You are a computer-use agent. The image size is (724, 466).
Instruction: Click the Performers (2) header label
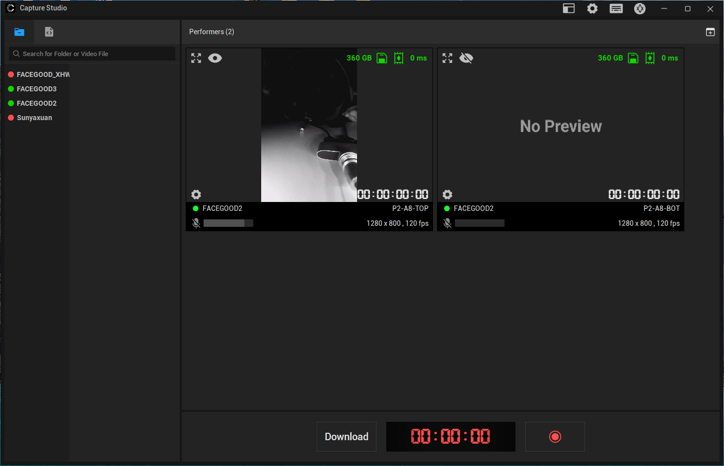point(212,32)
